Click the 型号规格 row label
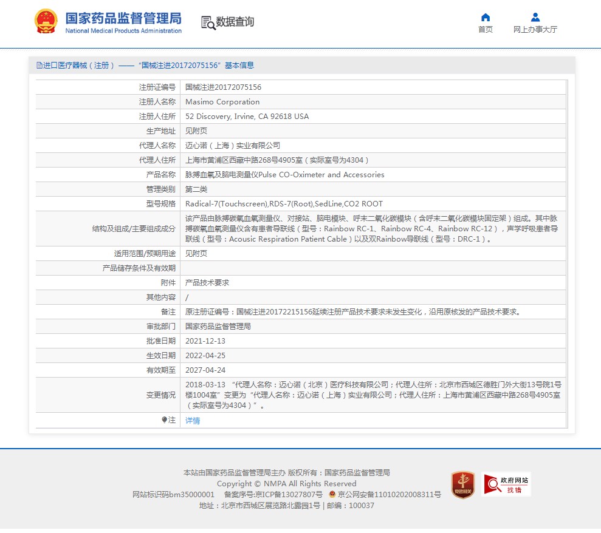Screen dimensions: 601x533 161,204
